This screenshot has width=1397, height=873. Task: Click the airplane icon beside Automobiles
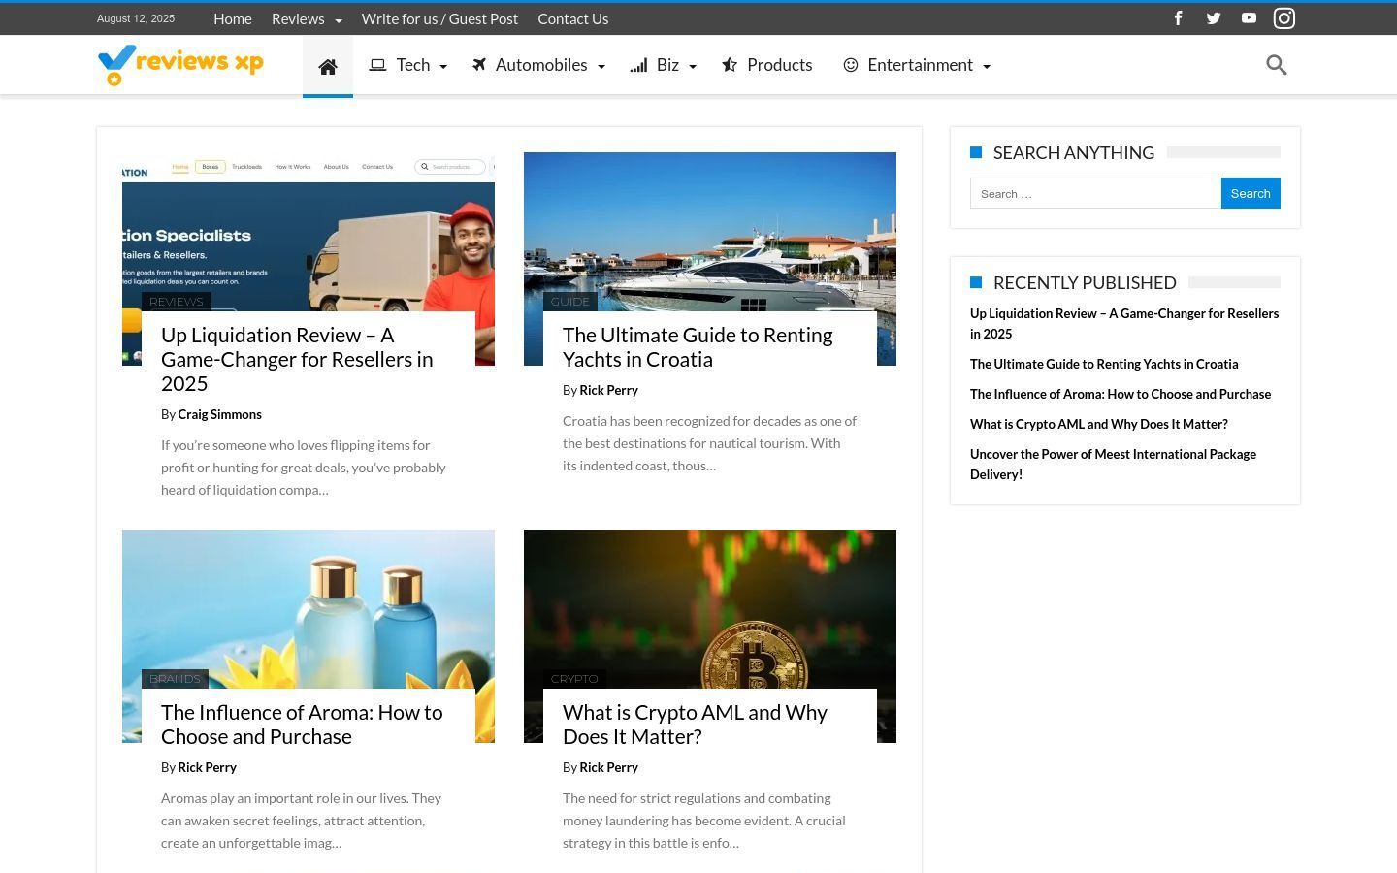pos(479,65)
